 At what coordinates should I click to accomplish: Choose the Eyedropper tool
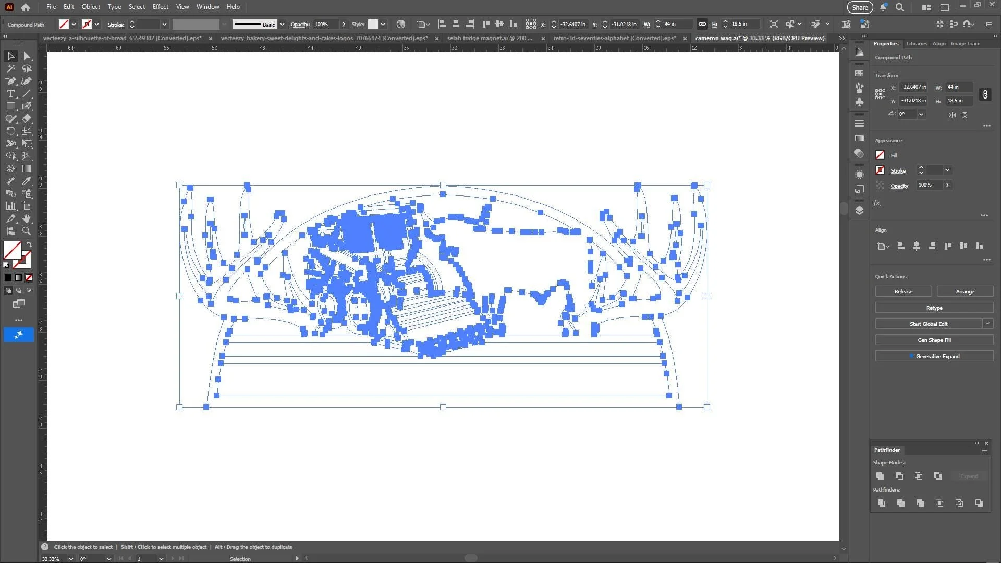point(27,181)
